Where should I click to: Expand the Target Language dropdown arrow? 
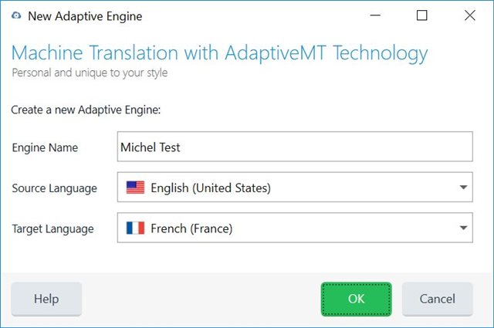pos(463,228)
